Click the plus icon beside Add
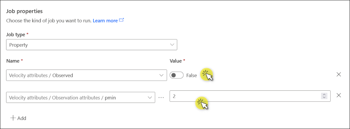Image resolution: width=350 pixels, height=129 pixels. point(13,118)
